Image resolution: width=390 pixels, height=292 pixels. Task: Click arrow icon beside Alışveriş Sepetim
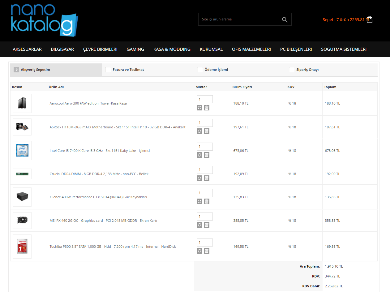click(16, 70)
